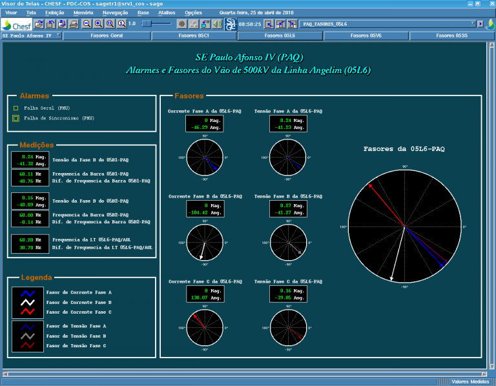This screenshot has width=496, height=386.
Task: Click the speaker sound icon
Action: point(217,24)
